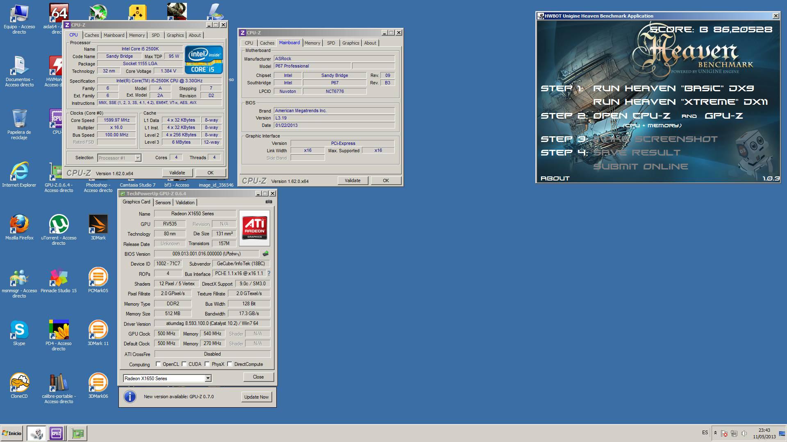Open 3DMark desktop icon
The width and height of the screenshot is (787, 442).
(x=98, y=227)
